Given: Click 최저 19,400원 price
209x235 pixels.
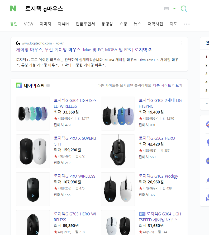Looking at the screenshot, I should [x=151, y=112].
